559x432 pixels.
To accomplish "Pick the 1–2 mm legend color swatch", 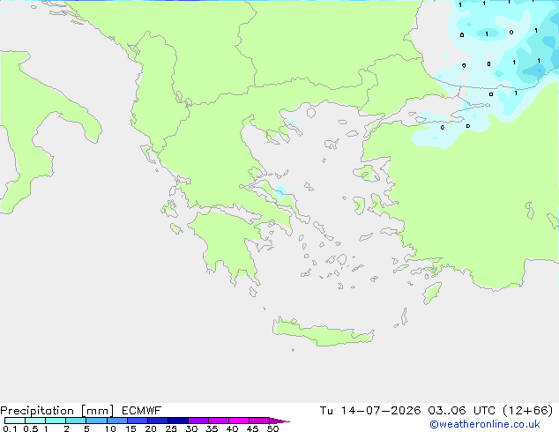I will [x=56, y=421].
